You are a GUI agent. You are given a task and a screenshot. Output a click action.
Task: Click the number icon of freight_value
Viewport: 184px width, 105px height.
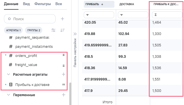11,65
